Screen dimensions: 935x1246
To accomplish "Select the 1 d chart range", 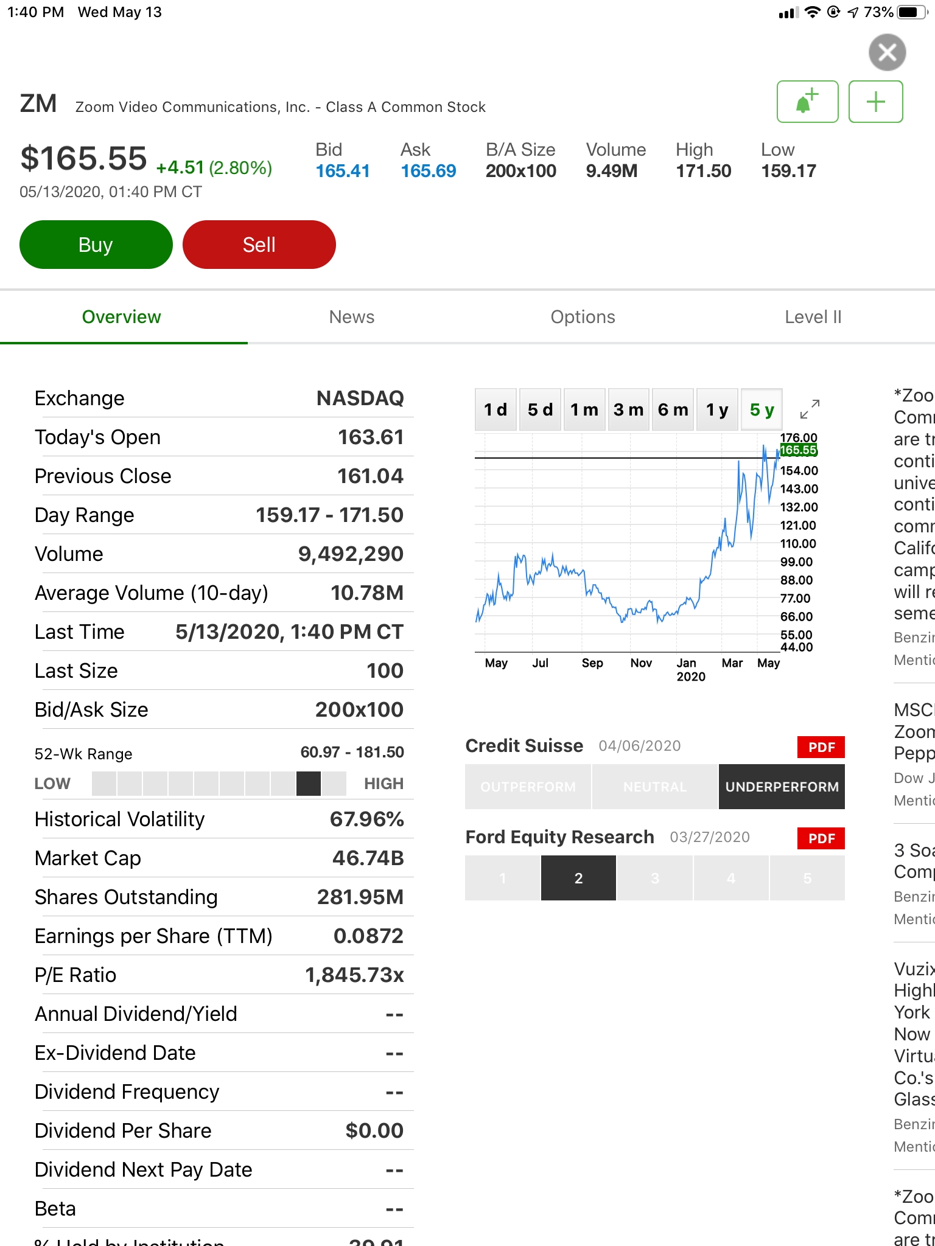I will tap(496, 409).
